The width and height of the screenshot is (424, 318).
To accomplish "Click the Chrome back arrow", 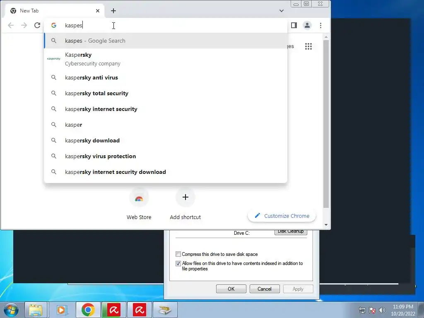I will tap(11, 25).
